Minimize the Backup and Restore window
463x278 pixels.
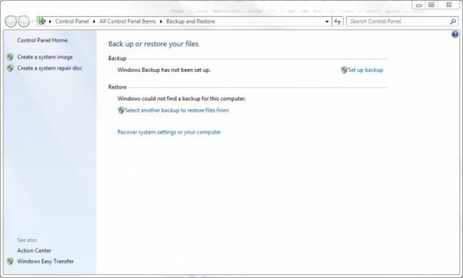point(419,5)
